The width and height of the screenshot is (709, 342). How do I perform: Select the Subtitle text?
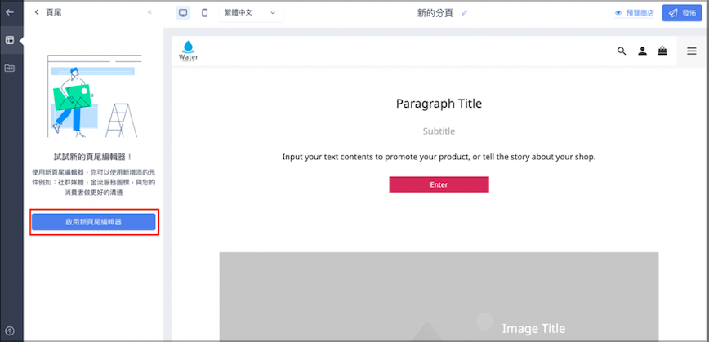pos(439,131)
